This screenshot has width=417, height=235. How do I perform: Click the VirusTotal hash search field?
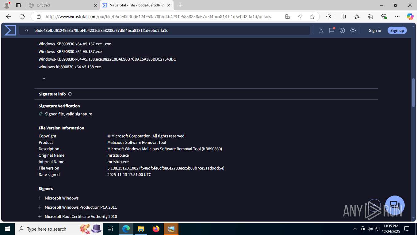(164, 30)
